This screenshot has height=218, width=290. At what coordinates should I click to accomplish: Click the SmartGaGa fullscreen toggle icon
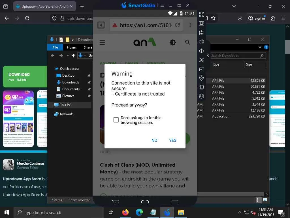point(201,14)
